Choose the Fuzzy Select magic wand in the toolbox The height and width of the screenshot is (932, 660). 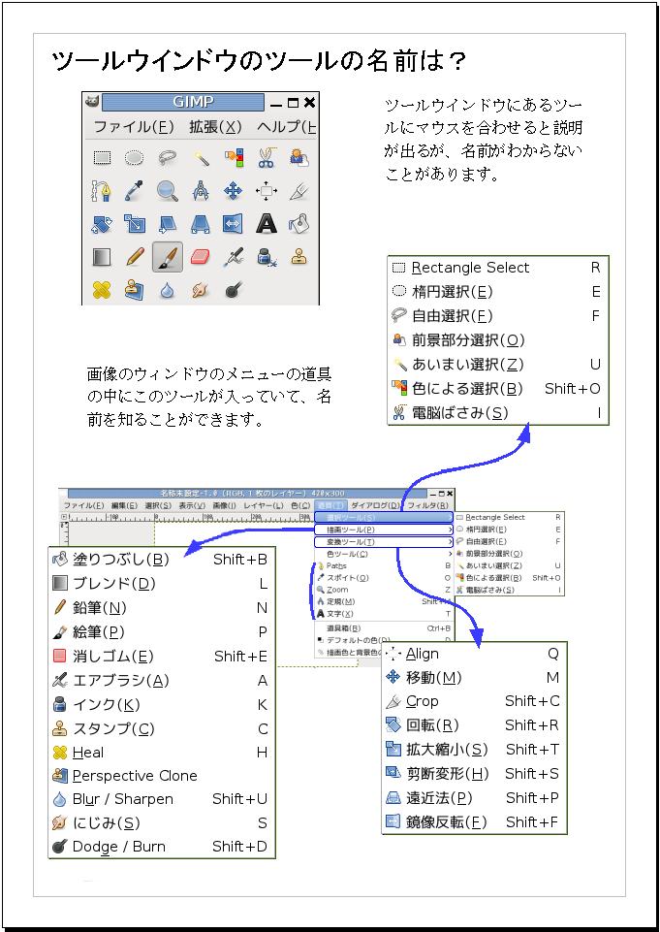click(x=201, y=158)
